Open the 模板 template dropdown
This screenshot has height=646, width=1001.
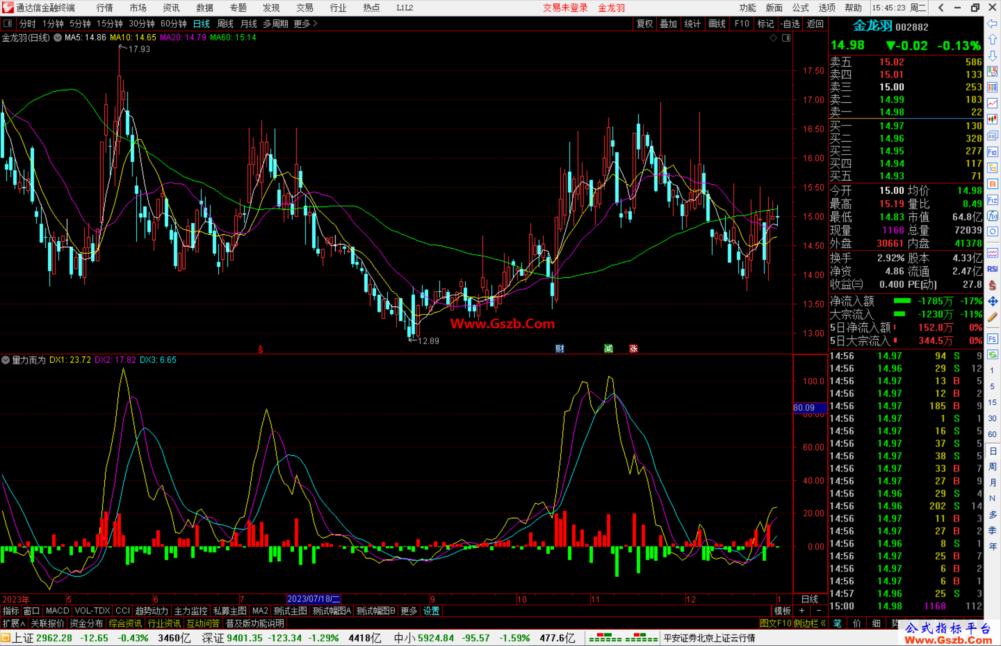pyautogui.click(x=783, y=611)
